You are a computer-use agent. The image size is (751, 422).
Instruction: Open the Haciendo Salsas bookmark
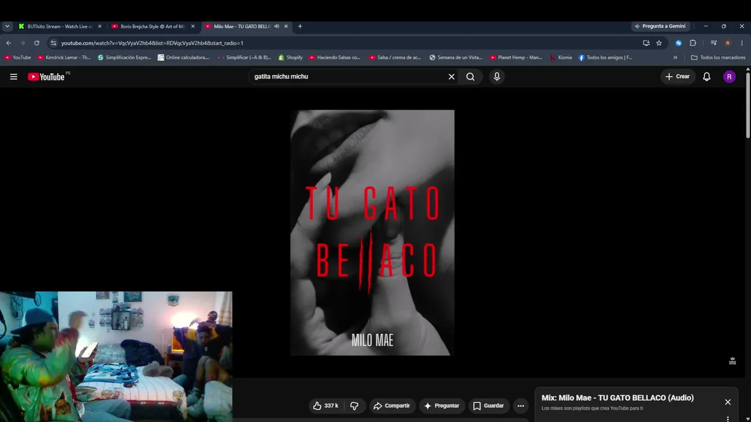[x=334, y=57]
